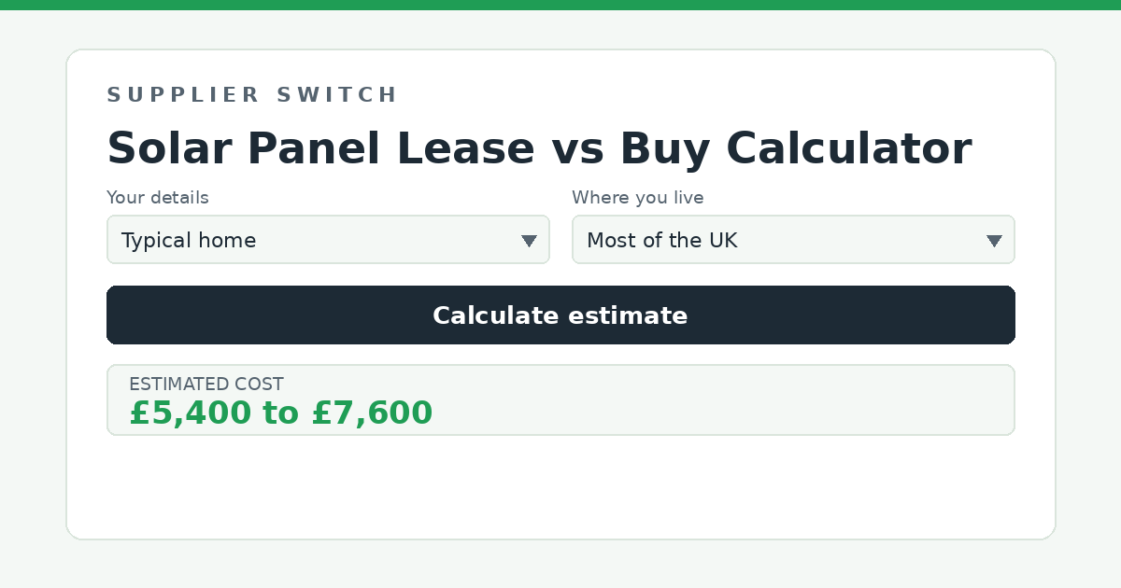Click the arrow icon beside "Most of the UK"

tap(994, 241)
